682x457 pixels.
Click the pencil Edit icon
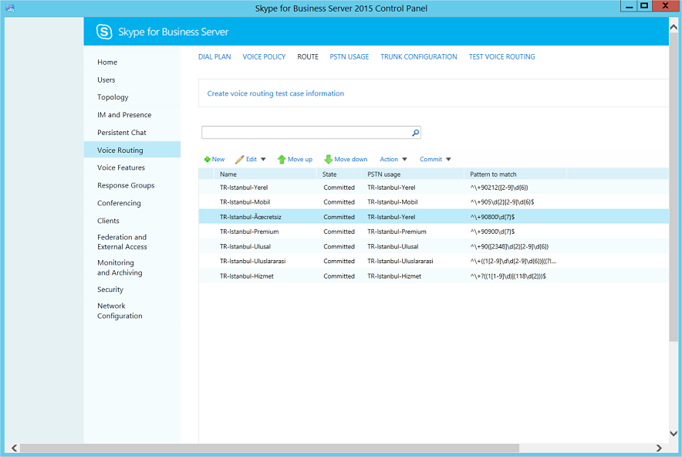[239, 160]
